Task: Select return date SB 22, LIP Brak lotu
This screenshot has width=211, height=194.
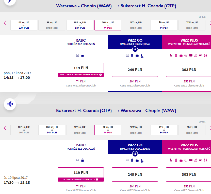Action: point(192,130)
